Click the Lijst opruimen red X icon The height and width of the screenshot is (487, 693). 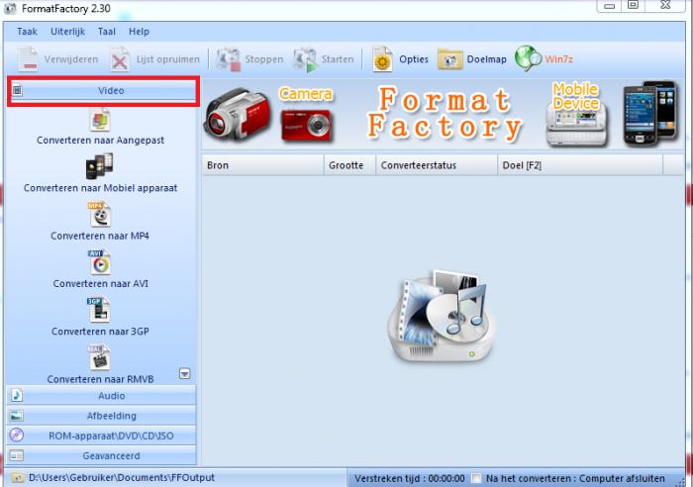tap(120, 59)
